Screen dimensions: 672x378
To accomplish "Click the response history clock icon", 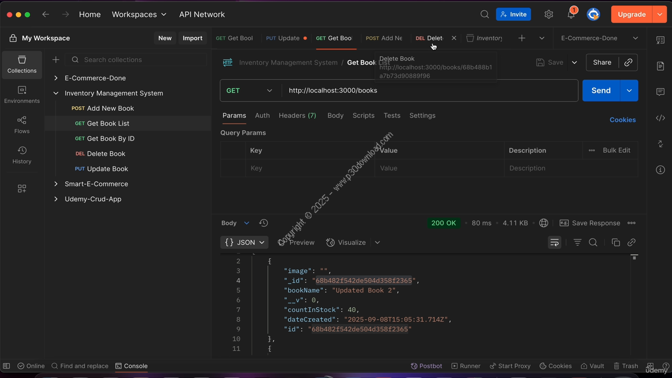I will 264,223.
